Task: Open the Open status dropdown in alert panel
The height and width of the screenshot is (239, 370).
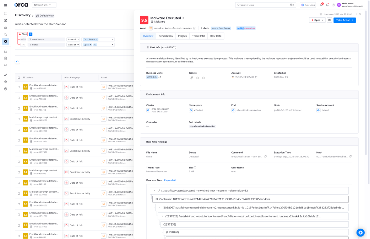Action: [x=317, y=20]
